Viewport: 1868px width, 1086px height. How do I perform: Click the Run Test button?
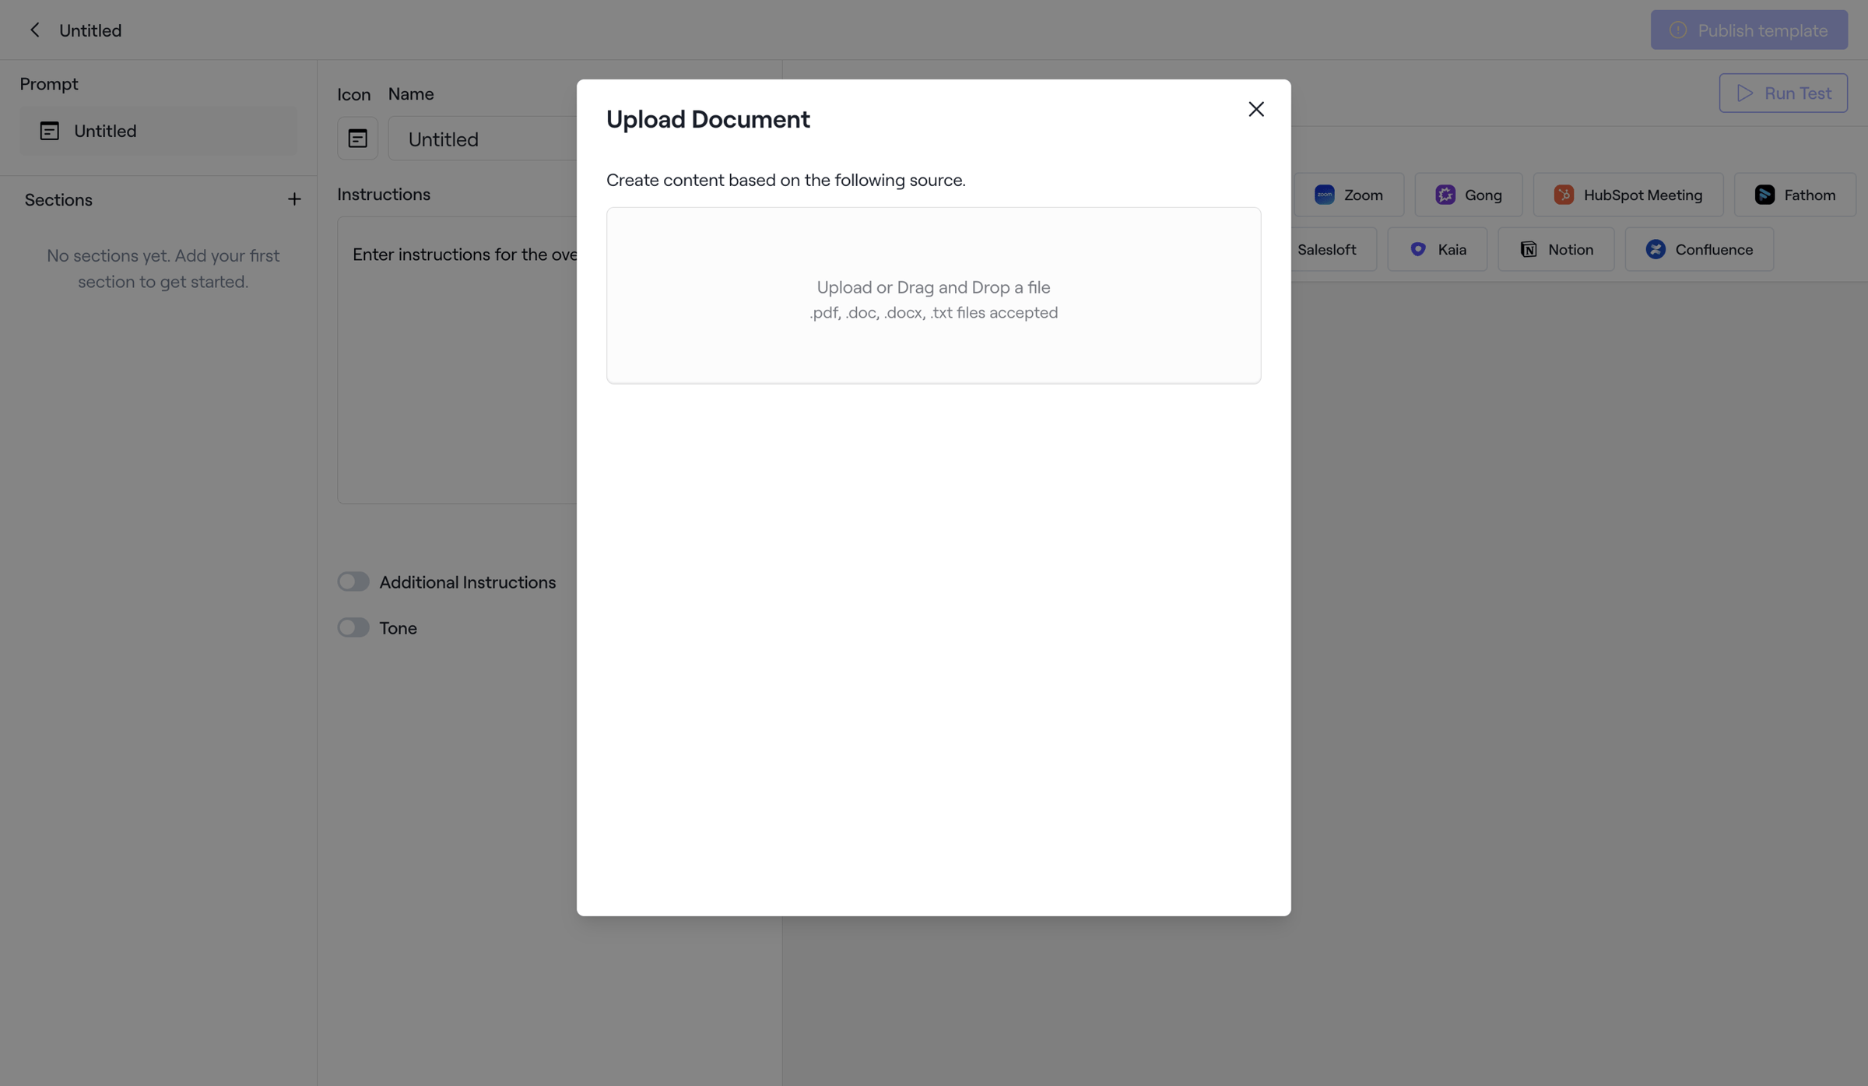coord(1783,93)
